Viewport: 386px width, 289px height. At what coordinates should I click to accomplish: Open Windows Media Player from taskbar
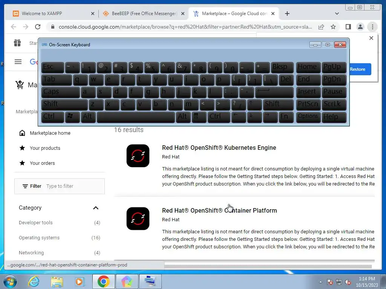click(x=80, y=281)
